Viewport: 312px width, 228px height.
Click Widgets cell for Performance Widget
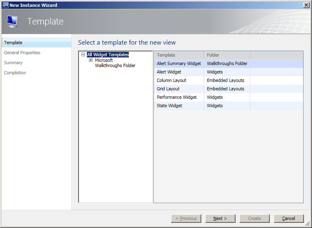tap(227, 97)
